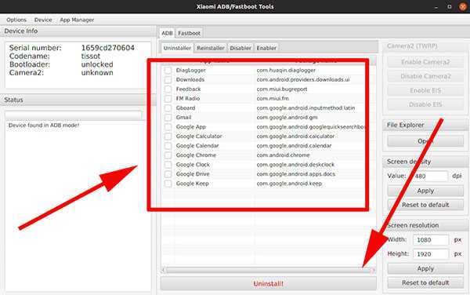The width and height of the screenshot is (470, 295).
Task: Reset screen density to default
Action: click(x=425, y=205)
